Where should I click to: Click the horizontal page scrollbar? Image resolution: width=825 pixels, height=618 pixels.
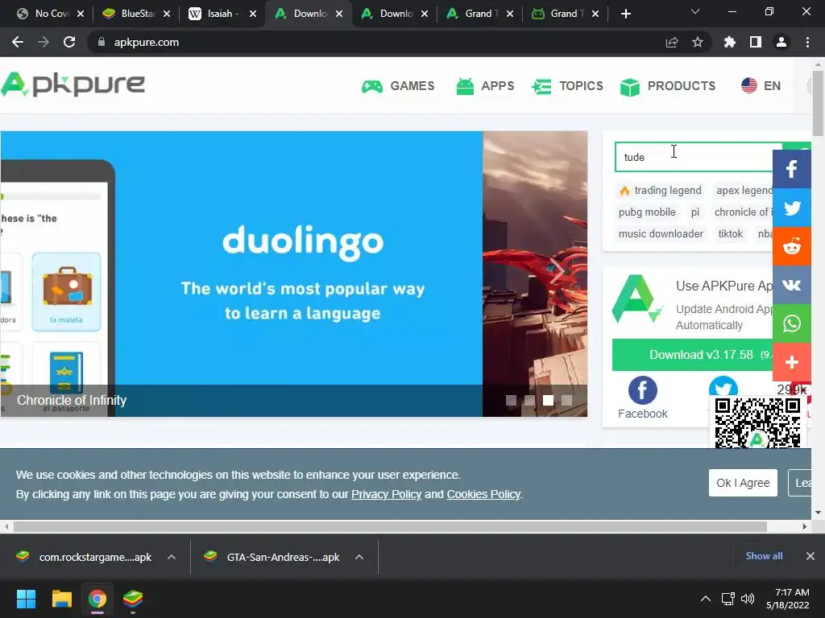[390, 526]
